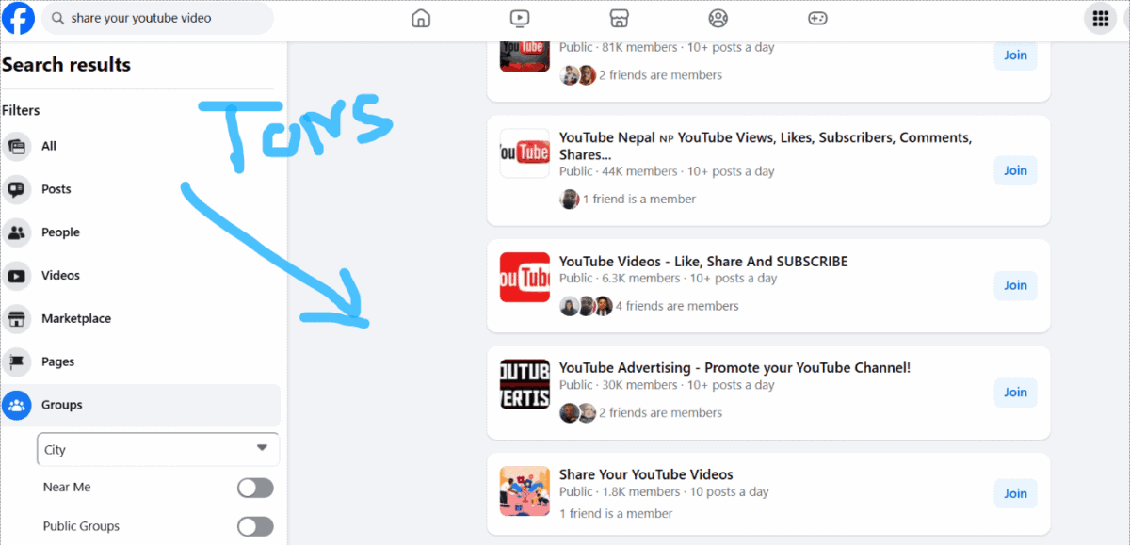Screen dimensions: 1130x545
Task: Click friend avatars next to '4 friends are members'
Action: [x=586, y=306]
